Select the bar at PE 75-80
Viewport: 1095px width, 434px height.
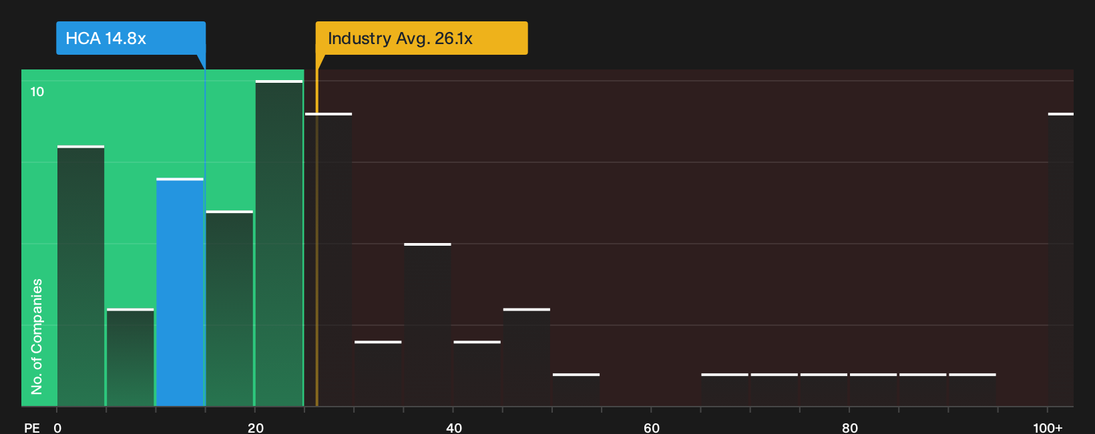point(823,390)
